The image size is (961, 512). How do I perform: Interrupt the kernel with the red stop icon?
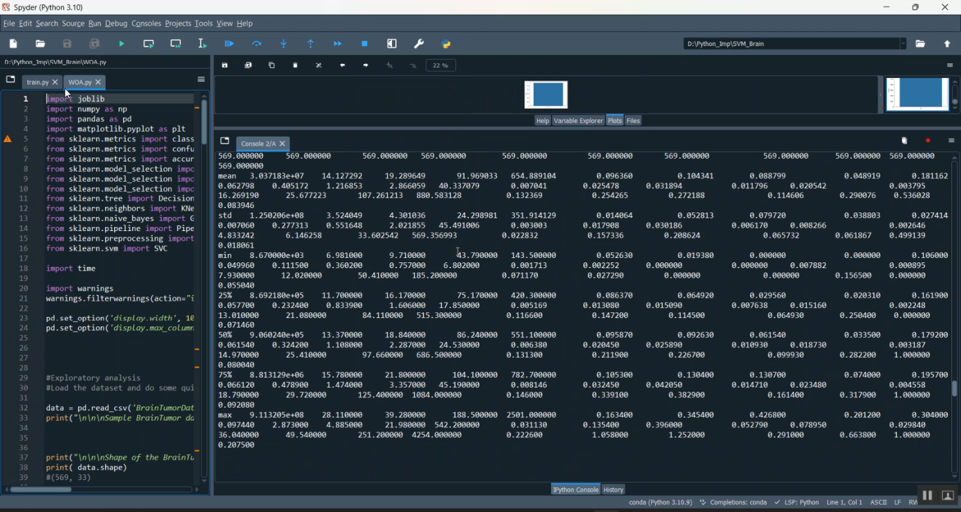coord(928,141)
